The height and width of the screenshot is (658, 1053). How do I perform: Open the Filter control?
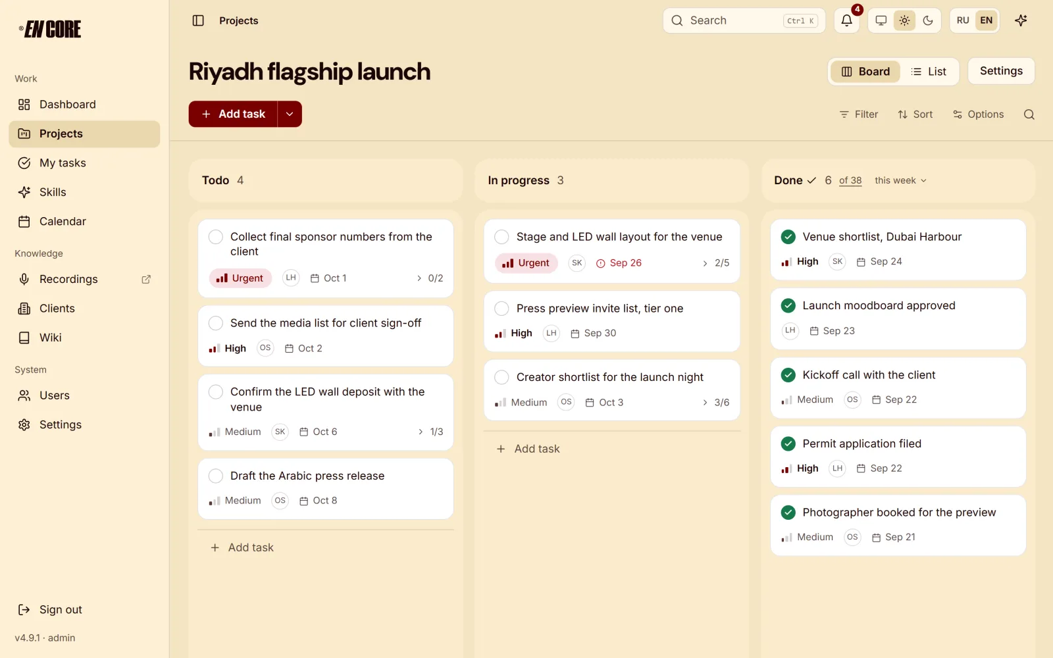(x=859, y=114)
